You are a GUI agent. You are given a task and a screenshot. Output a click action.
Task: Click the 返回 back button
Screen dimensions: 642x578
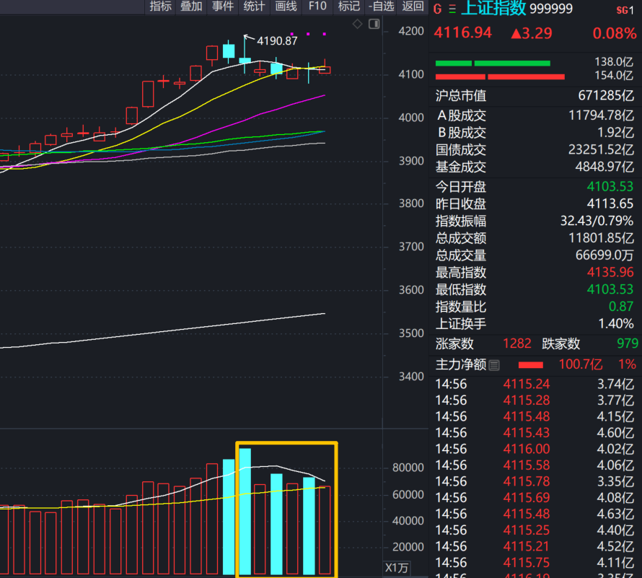point(413,6)
